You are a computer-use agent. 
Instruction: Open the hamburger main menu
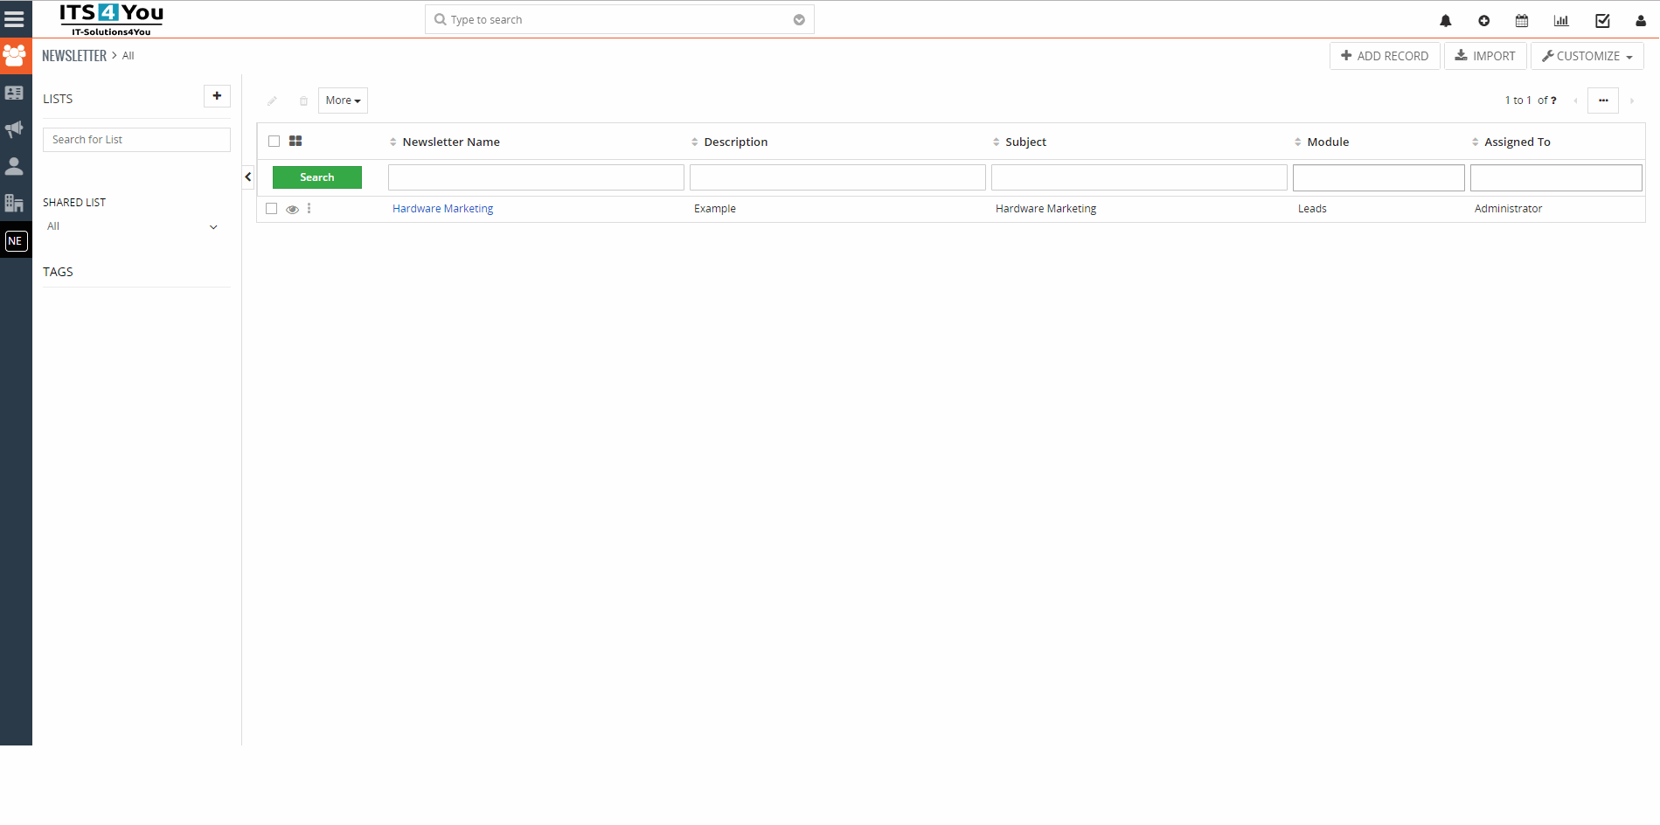click(x=15, y=18)
